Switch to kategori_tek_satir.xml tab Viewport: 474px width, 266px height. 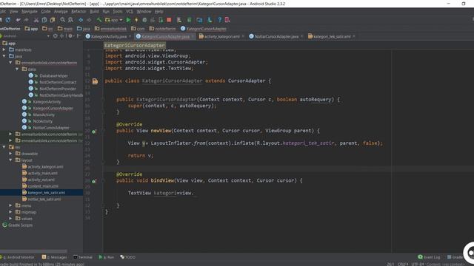[x=332, y=36]
